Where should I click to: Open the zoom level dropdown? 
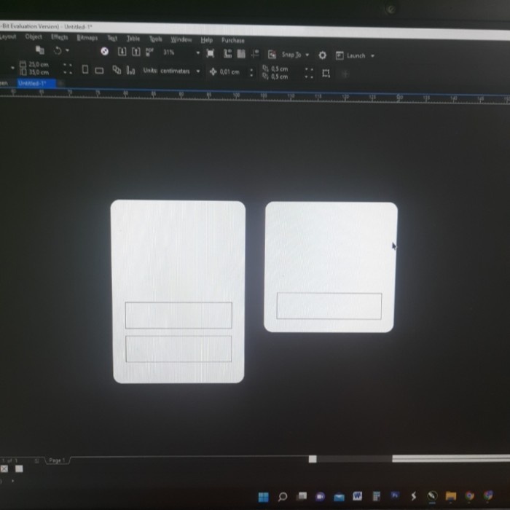click(197, 53)
